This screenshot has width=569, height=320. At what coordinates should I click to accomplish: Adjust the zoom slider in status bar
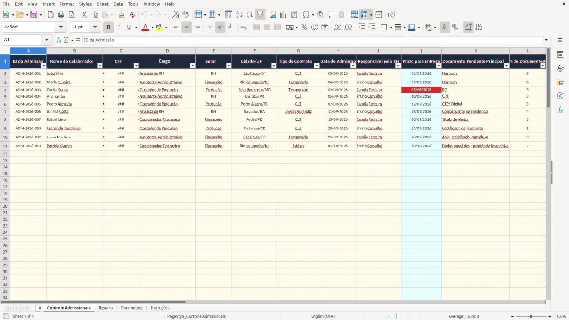pos(531,316)
